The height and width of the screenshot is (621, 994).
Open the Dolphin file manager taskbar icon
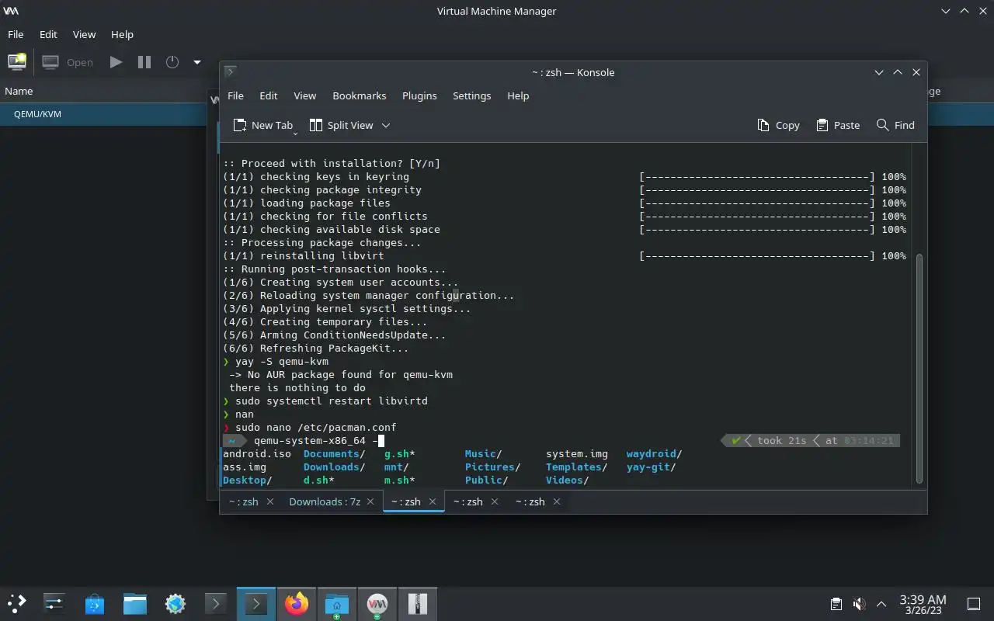[135, 602]
